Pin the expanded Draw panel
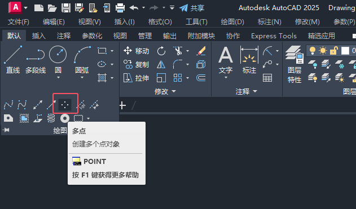356x209 pixels. pos(6,130)
